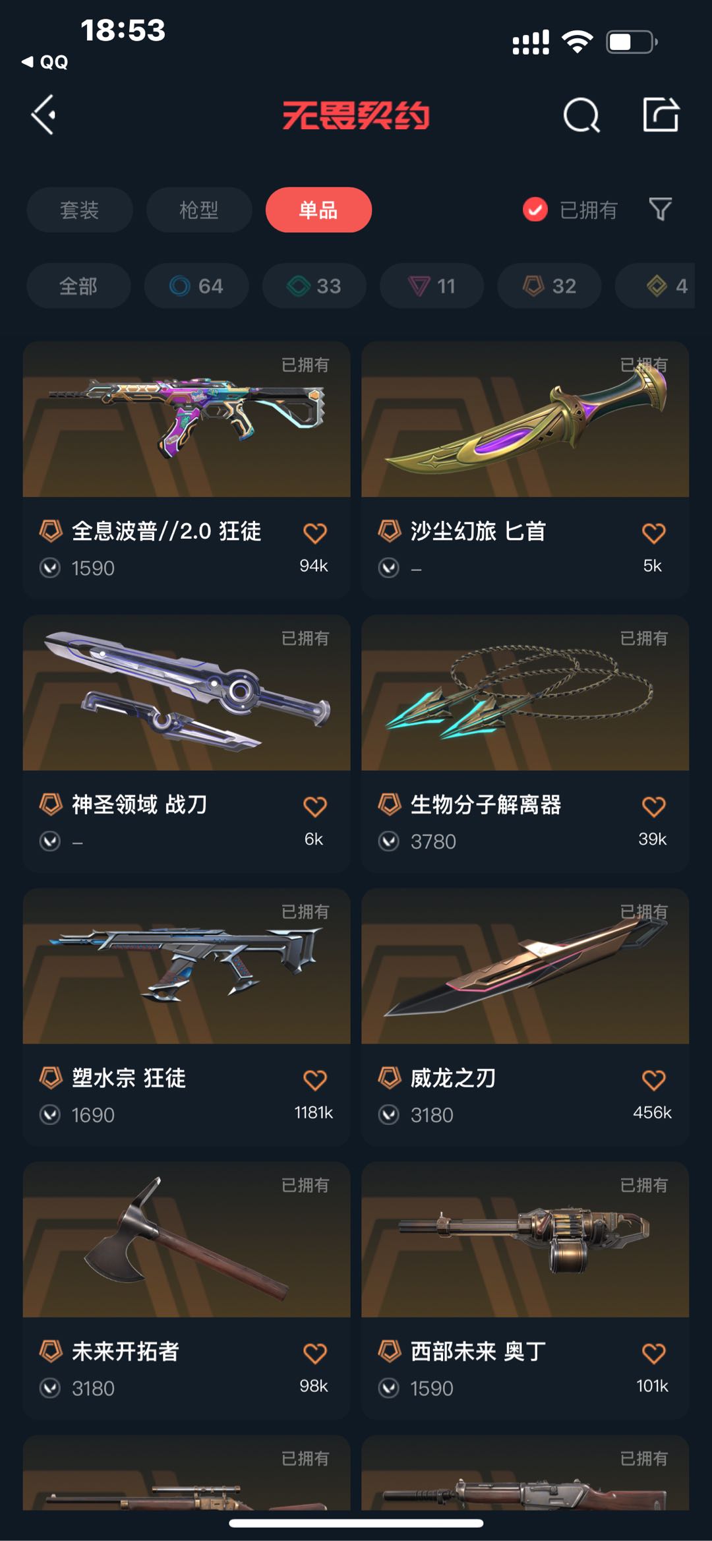
Task: Tap the back arrow icon
Action: [x=44, y=115]
